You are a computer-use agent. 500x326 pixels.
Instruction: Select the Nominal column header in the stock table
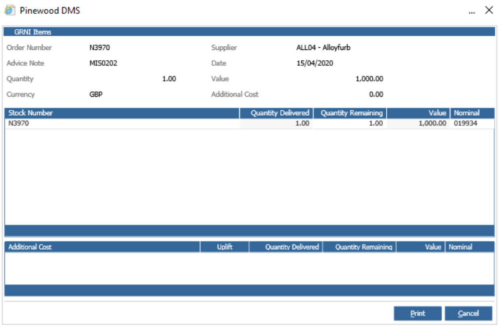[x=472, y=113]
